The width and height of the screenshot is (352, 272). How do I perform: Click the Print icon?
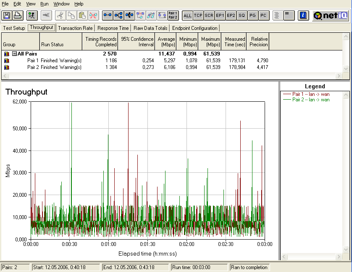pos(17,16)
